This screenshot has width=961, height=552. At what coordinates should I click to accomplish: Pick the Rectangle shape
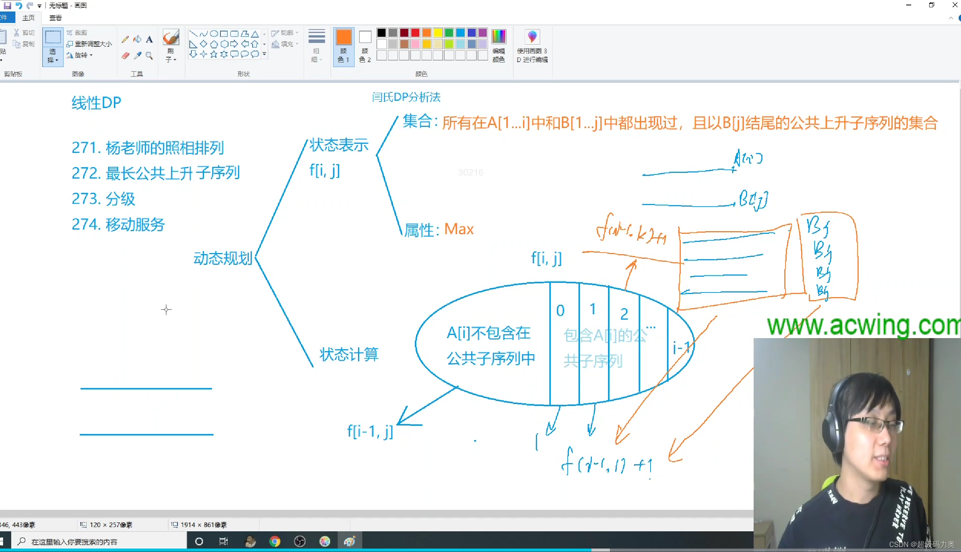[224, 34]
